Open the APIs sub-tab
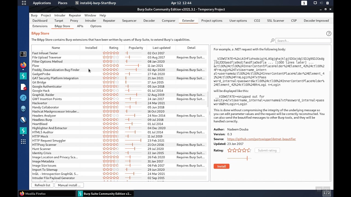 80,26
